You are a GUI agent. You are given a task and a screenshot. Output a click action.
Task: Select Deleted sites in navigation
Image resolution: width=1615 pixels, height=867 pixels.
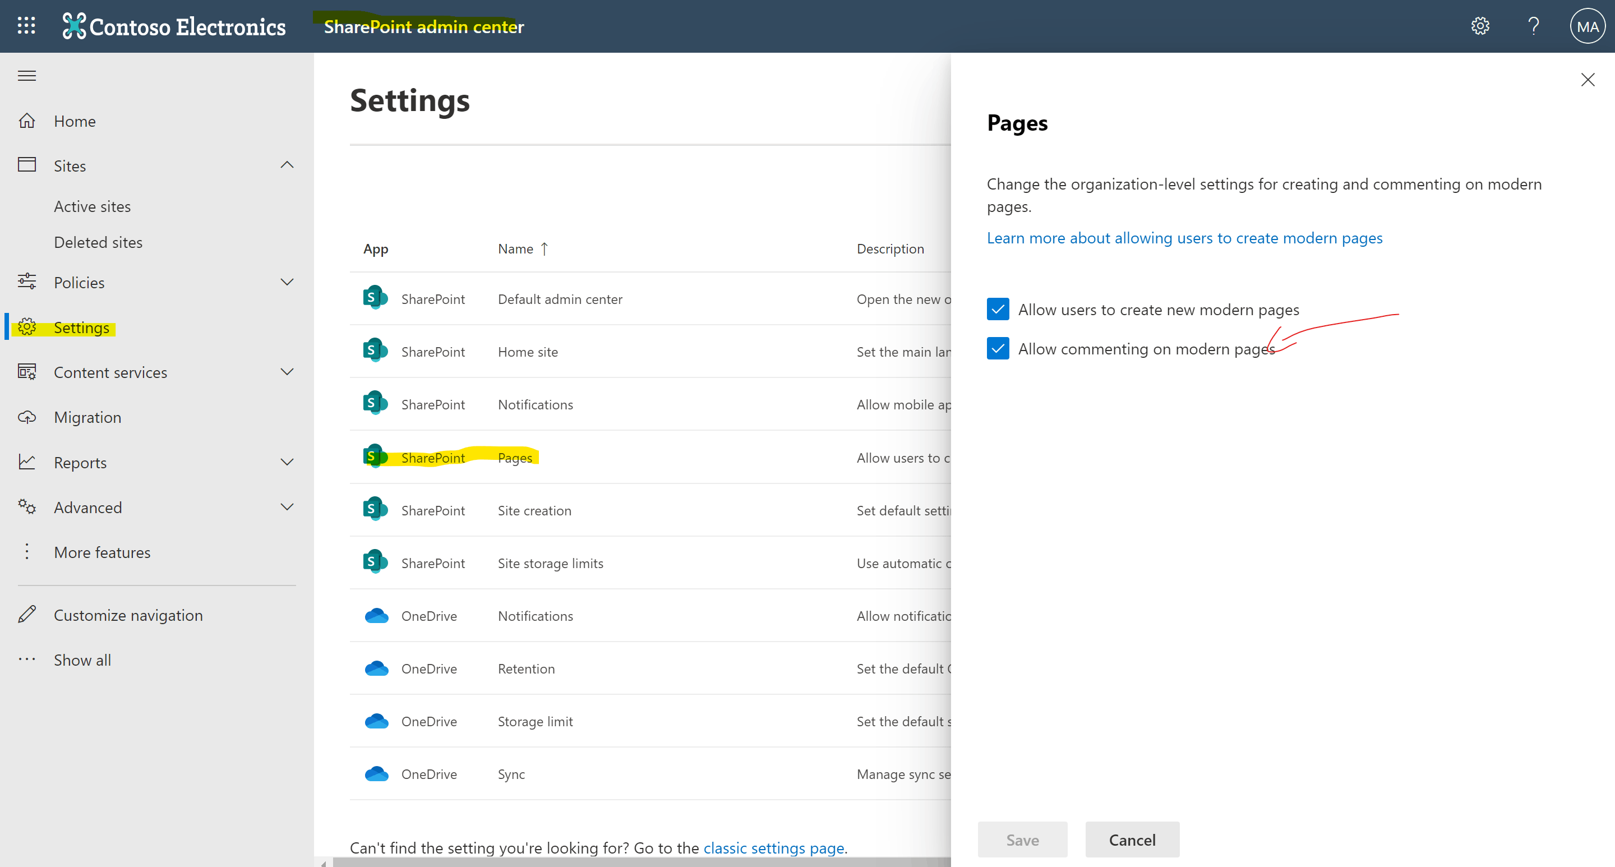click(x=98, y=242)
